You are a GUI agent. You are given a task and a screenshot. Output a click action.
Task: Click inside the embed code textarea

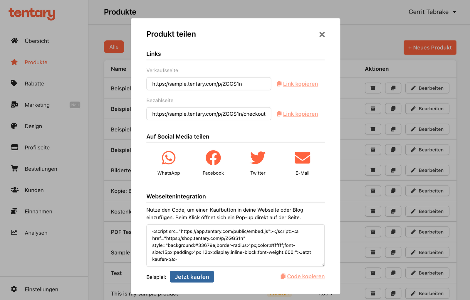[235, 245]
